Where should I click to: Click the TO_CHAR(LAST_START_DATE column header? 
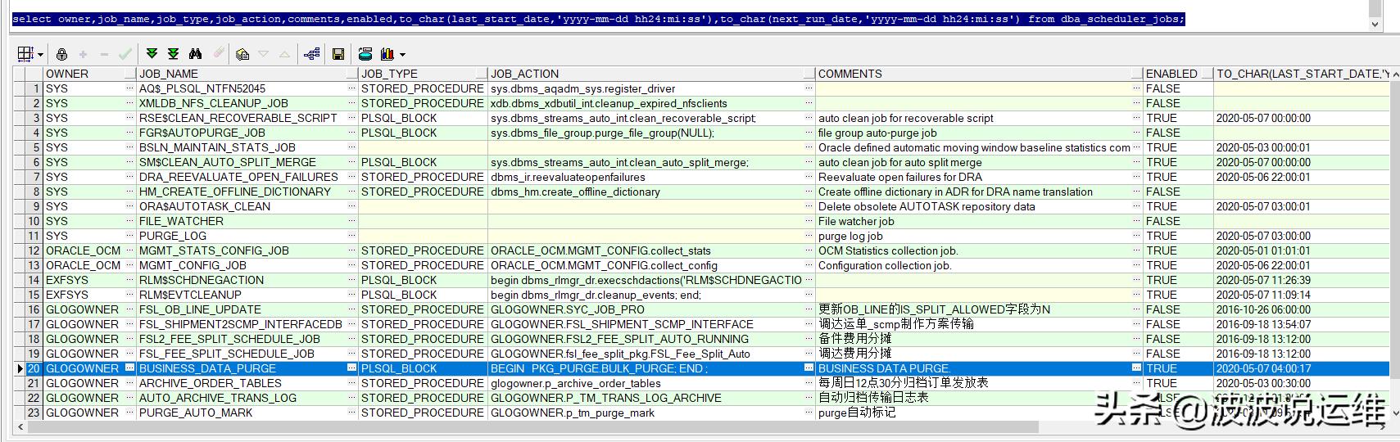pyautogui.click(x=1302, y=74)
